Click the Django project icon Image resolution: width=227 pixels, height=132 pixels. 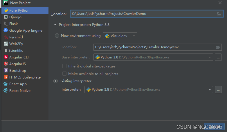[x=6, y=17]
